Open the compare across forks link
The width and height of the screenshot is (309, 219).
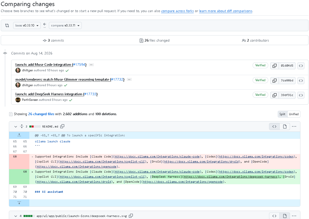point(177,11)
